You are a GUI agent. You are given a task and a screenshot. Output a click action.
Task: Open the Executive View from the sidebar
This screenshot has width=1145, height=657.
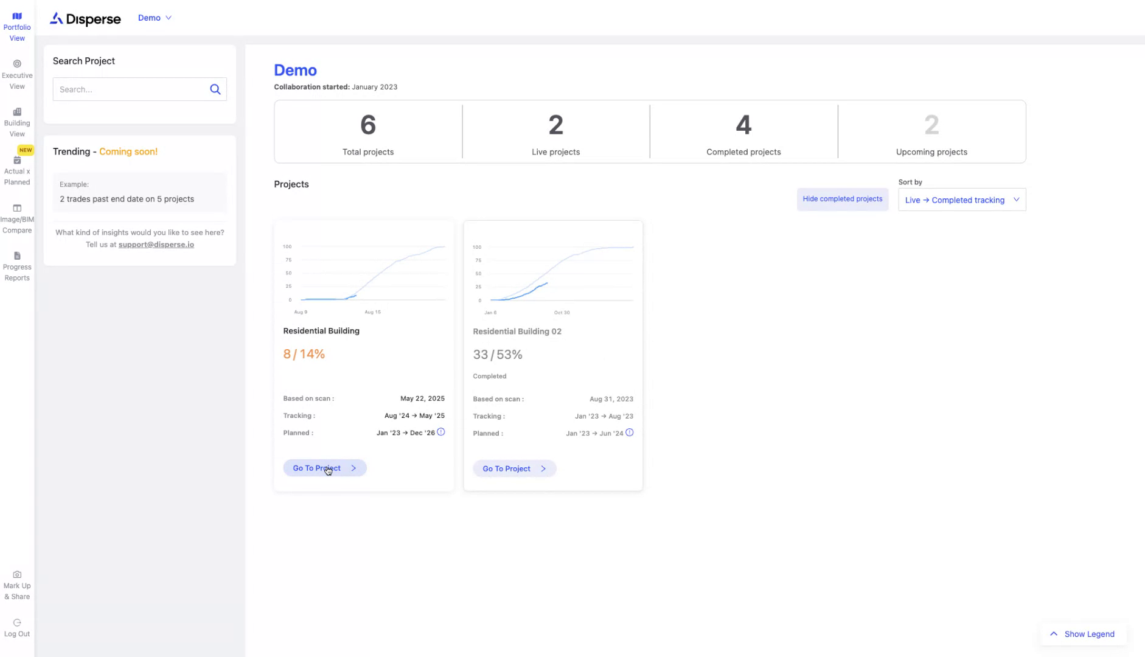click(x=16, y=72)
